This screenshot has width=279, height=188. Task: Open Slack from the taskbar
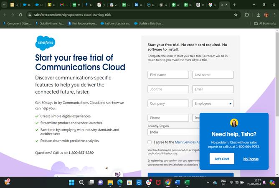click(149, 182)
